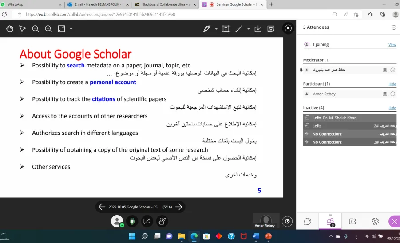Image resolution: width=400 pixels, height=243 pixels.
Task: Open my status and settings avatar
Action: [x=117, y=221]
